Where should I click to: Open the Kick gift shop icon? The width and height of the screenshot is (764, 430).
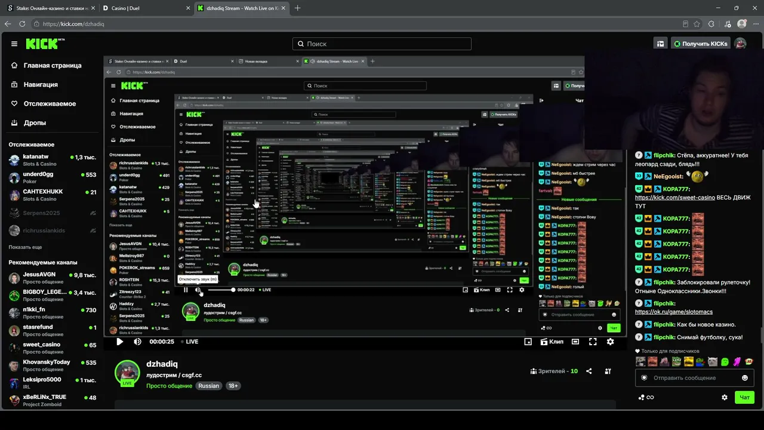(660, 44)
